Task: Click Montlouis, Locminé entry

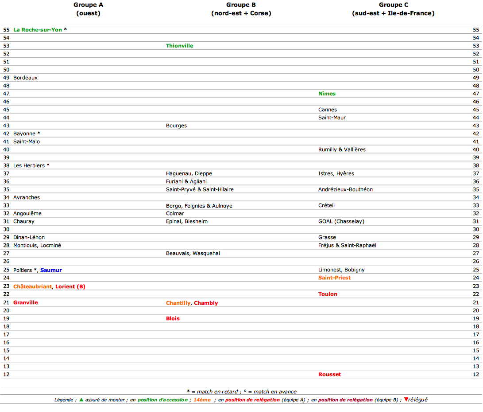Action: point(37,245)
